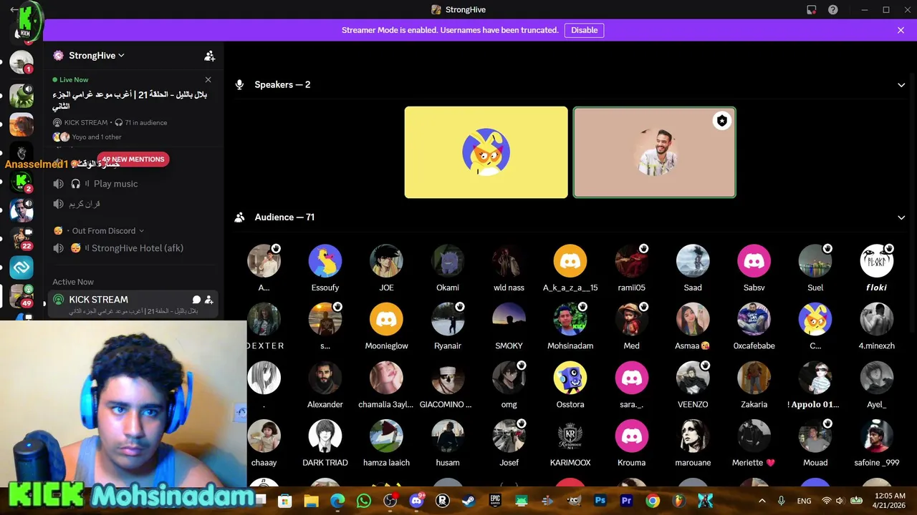Click the Discord taskbar icon
This screenshot has width=917, height=515.
[416, 501]
